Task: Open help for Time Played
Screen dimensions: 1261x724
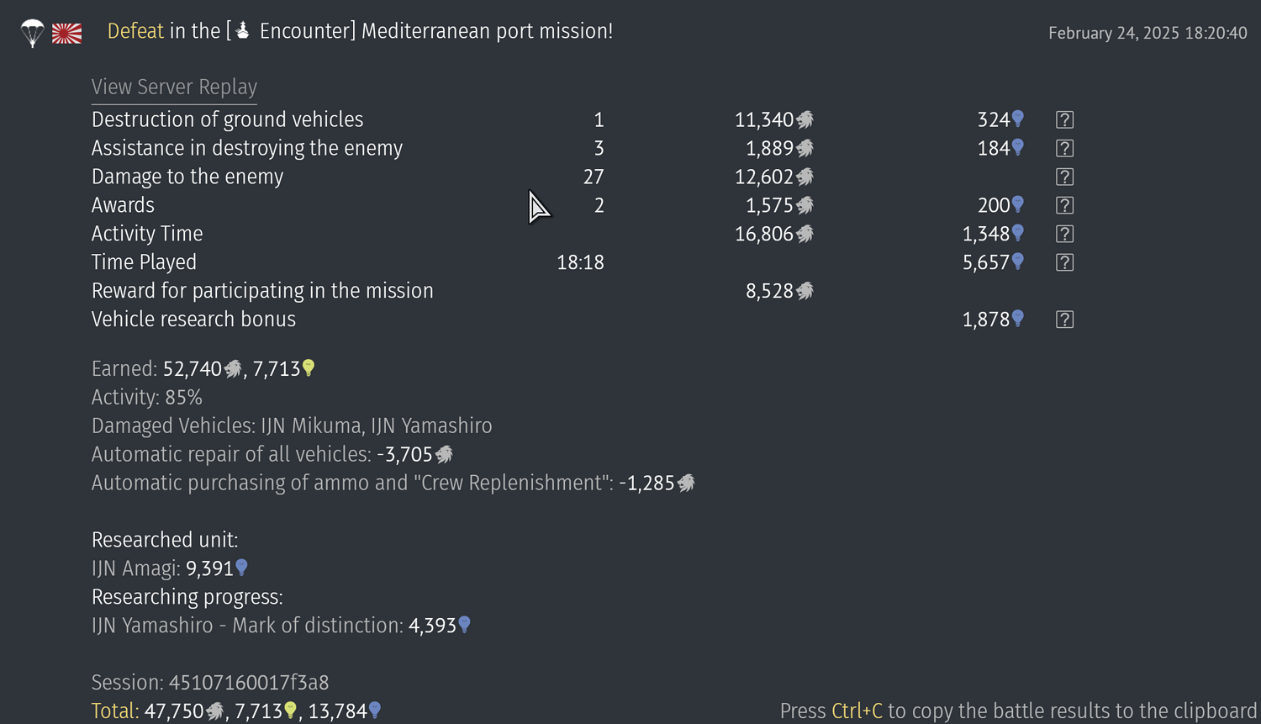Action: coord(1064,262)
